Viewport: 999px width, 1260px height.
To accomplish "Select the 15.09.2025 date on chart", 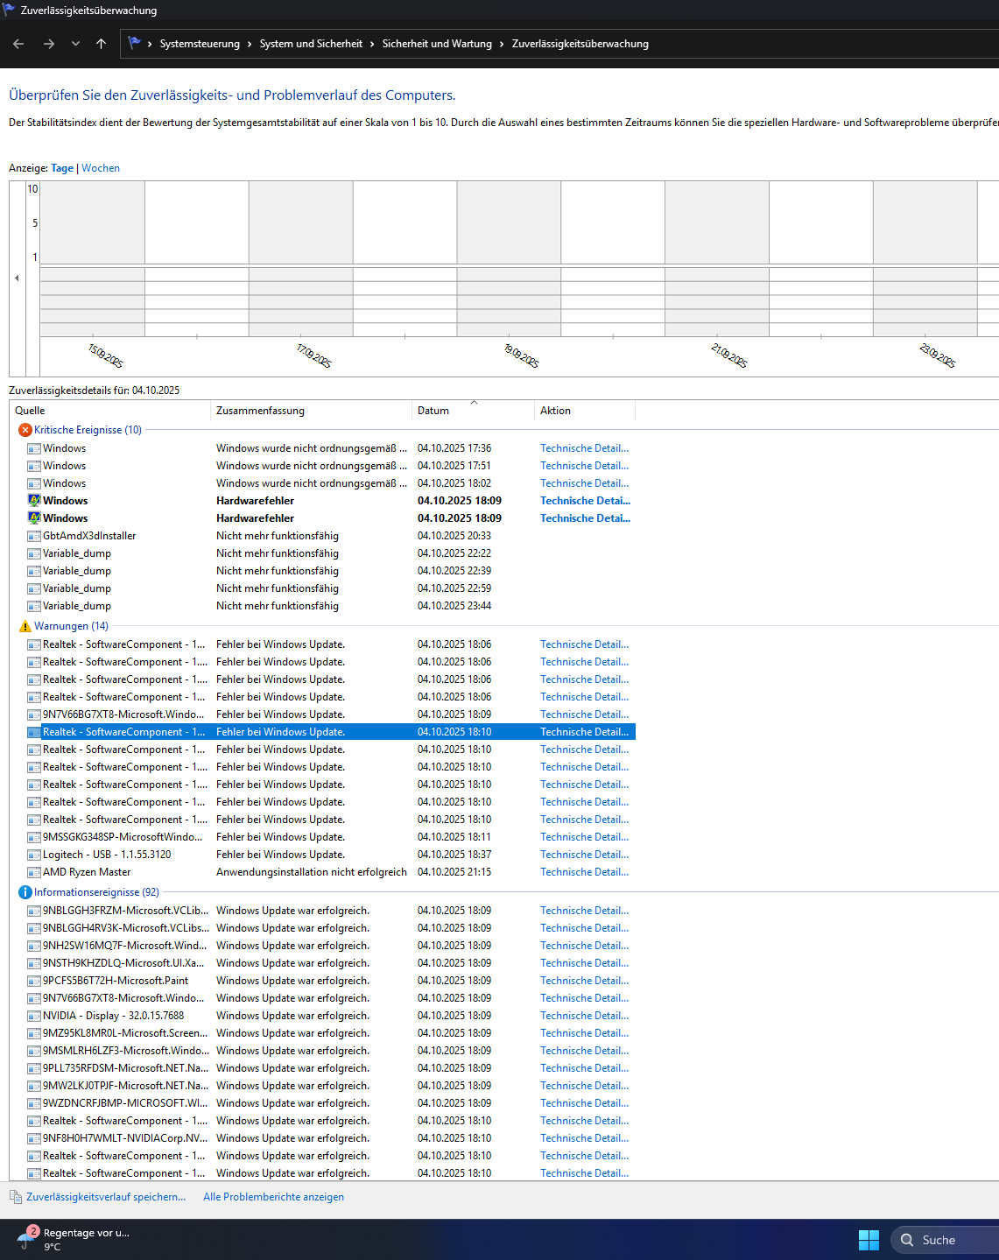I will 105,355.
